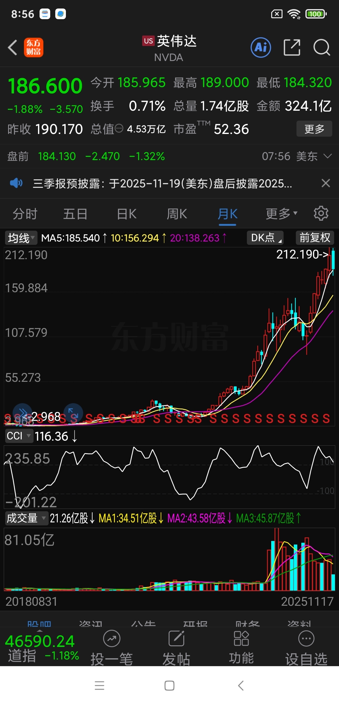Open the 东方财富 app logo
Screen dimensions: 339x707
[x=34, y=47]
